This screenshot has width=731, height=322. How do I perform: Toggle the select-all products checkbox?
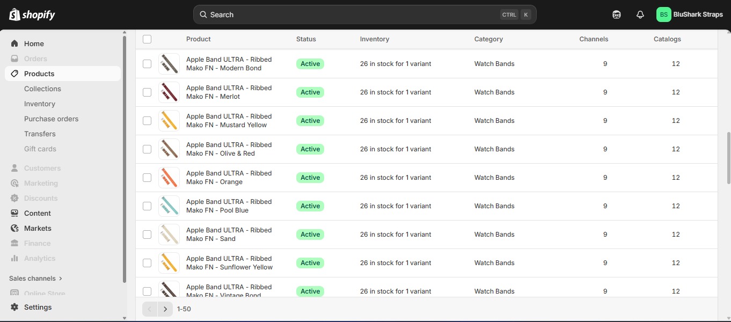(x=147, y=39)
